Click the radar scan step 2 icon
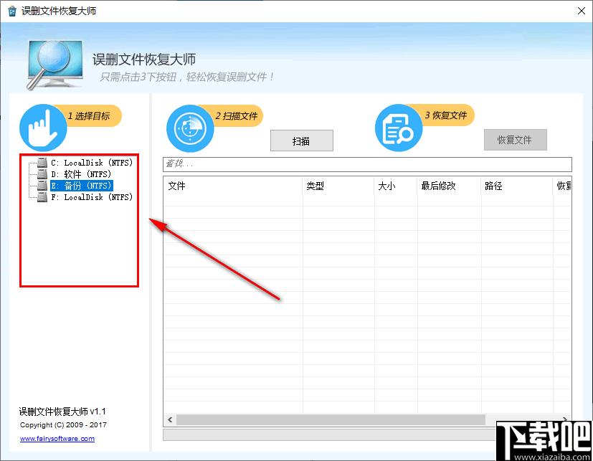This screenshot has width=593, height=461. tap(190, 128)
